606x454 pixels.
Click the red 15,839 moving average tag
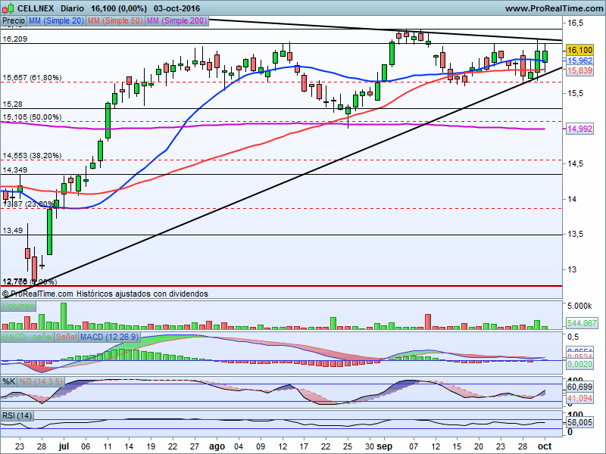pos(579,70)
